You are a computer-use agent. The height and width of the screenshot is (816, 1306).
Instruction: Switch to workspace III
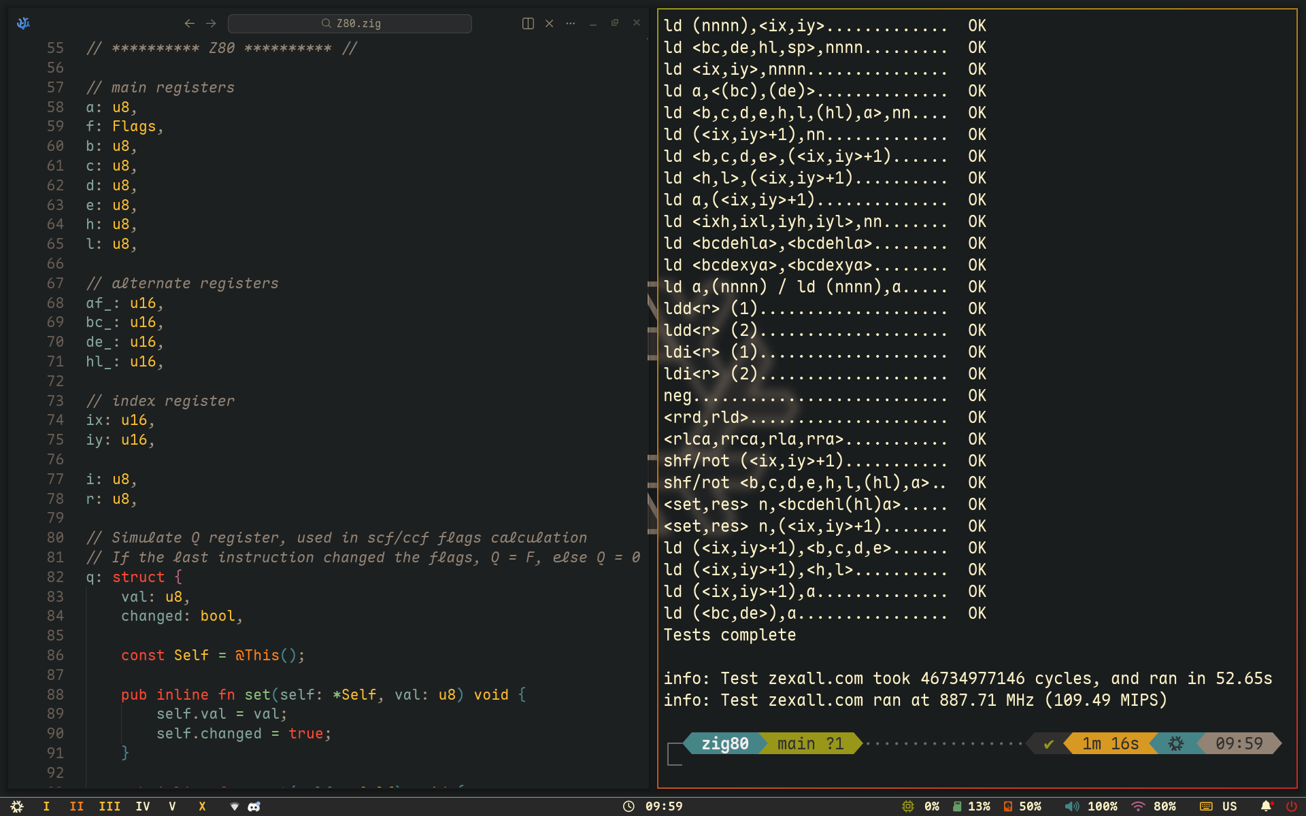point(110,806)
